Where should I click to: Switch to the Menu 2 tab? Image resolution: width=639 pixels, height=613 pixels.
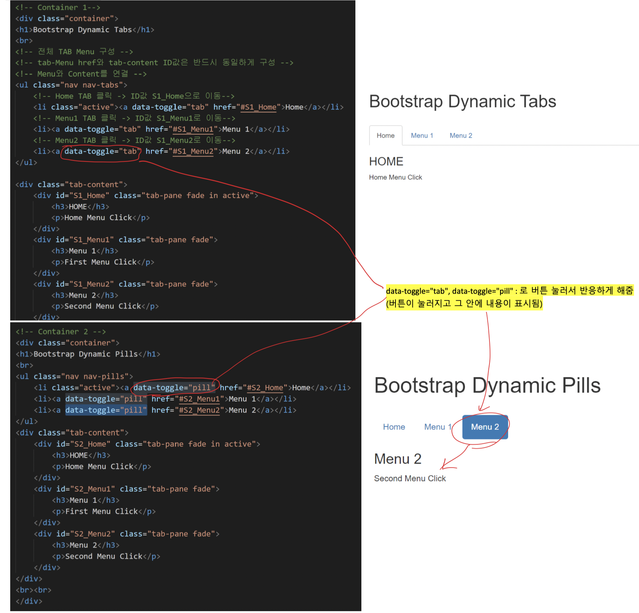tap(461, 135)
